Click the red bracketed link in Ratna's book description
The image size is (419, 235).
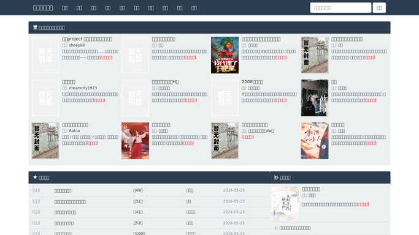point(93,143)
